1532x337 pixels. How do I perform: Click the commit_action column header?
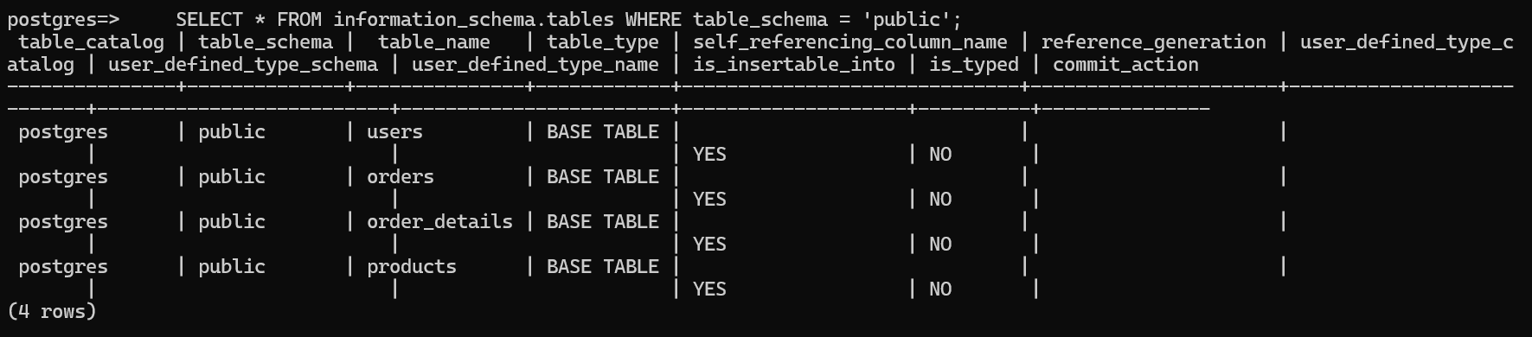coord(1125,64)
